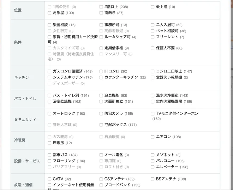Tick 浴室乾燥機 checkbox

(49, 102)
